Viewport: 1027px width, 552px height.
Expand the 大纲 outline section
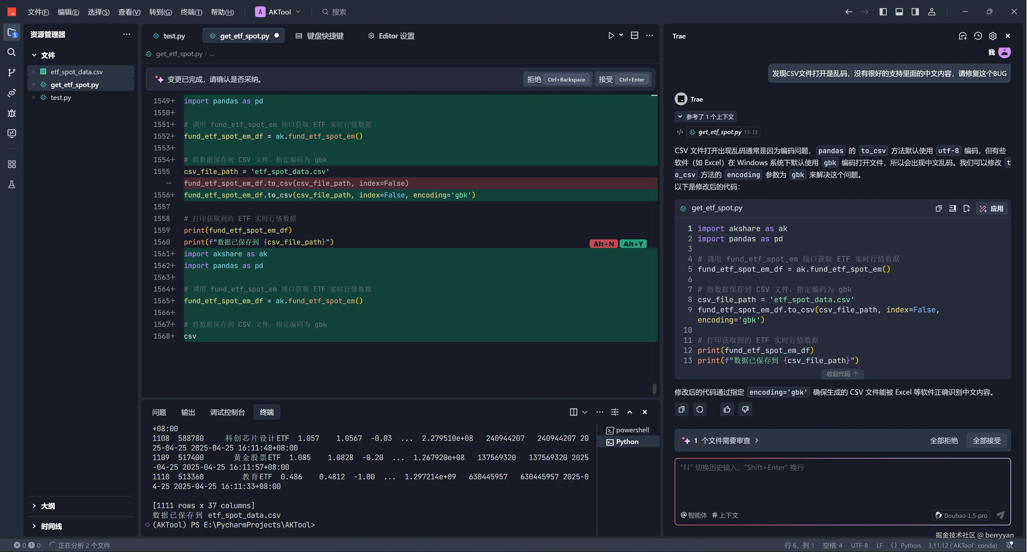click(x=48, y=506)
